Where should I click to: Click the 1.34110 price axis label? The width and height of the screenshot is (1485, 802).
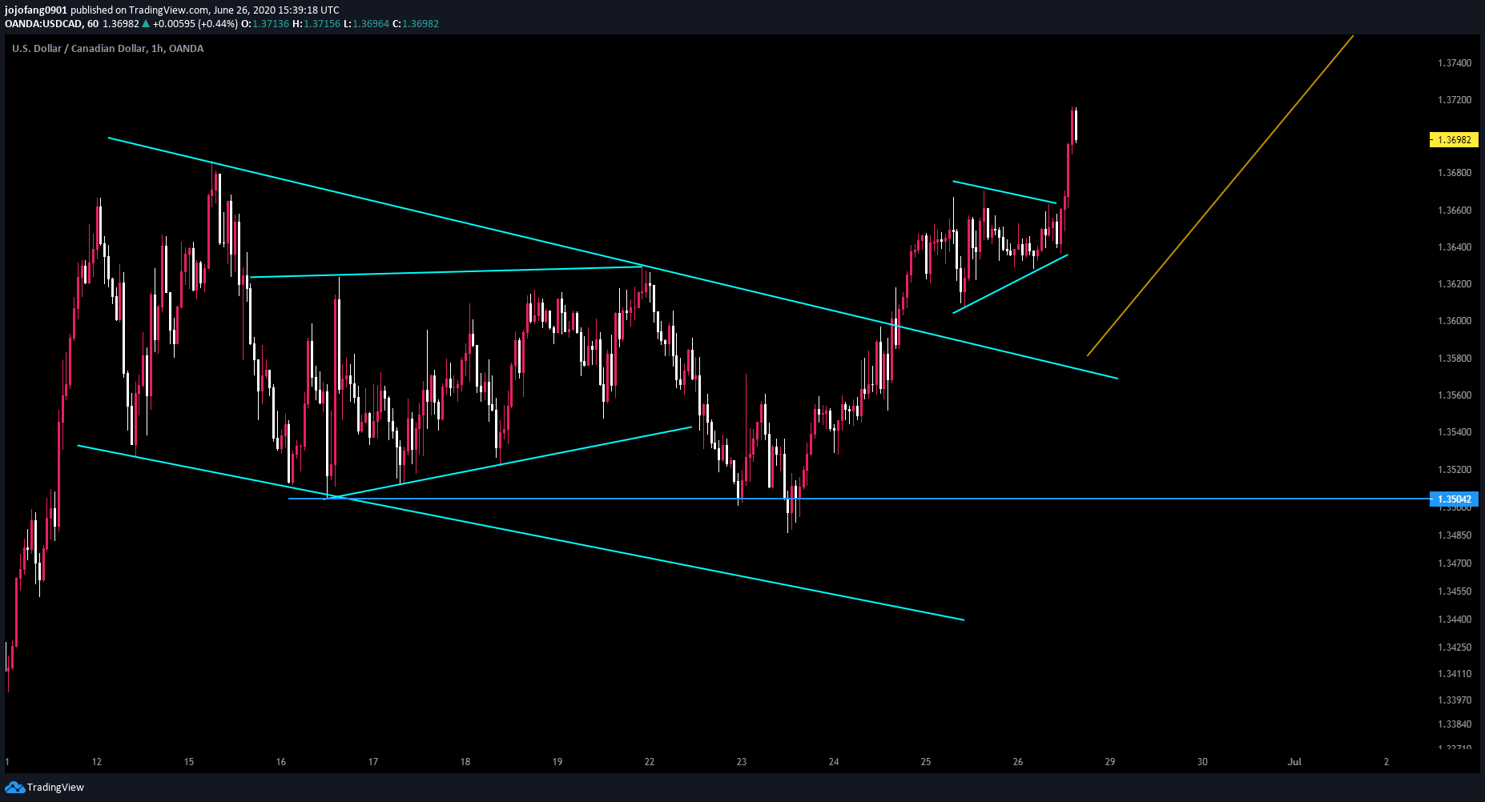1455,674
